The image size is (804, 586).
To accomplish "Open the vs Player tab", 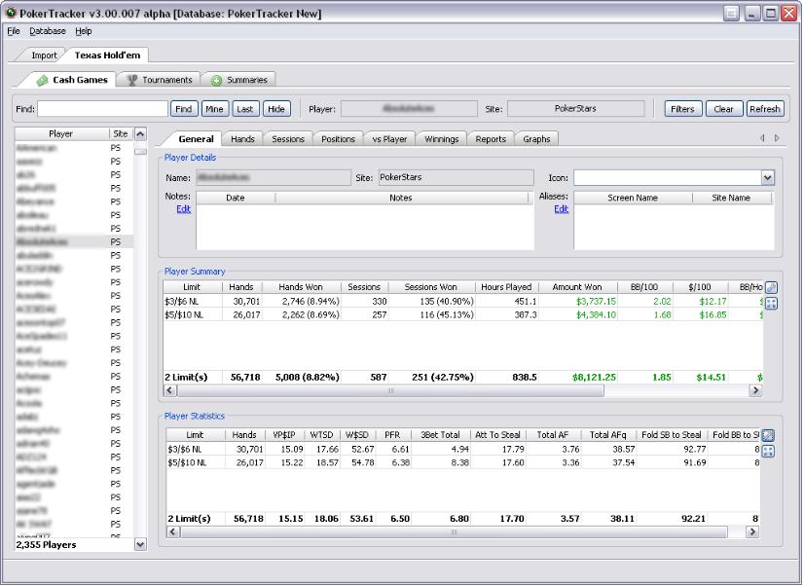I will point(389,139).
